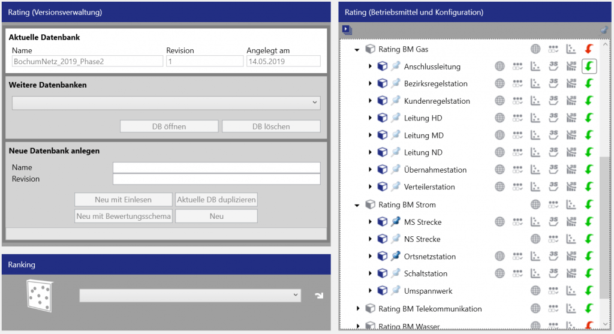Image resolution: width=614 pixels, height=334 pixels.
Task: Click the 3S icon in the Ortsnetzstation row
Action: 553,257
